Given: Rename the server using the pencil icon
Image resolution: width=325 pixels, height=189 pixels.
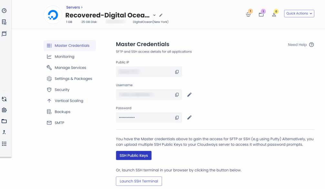Looking at the screenshot, I should click(x=161, y=15).
